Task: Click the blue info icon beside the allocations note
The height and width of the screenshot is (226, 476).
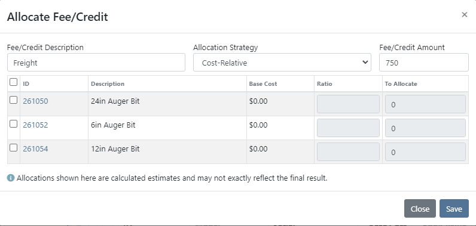Action: (11, 178)
